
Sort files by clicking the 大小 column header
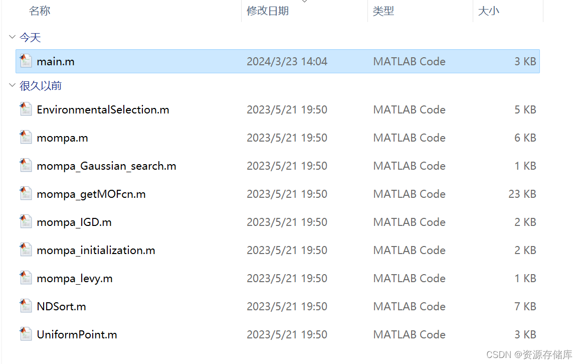[x=489, y=11]
